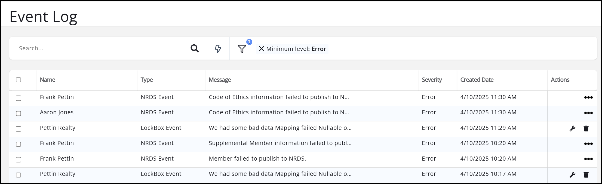Delete the 10:17 AM LockBox event
This screenshot has height=184, width=602.
[x=586, y=175]
